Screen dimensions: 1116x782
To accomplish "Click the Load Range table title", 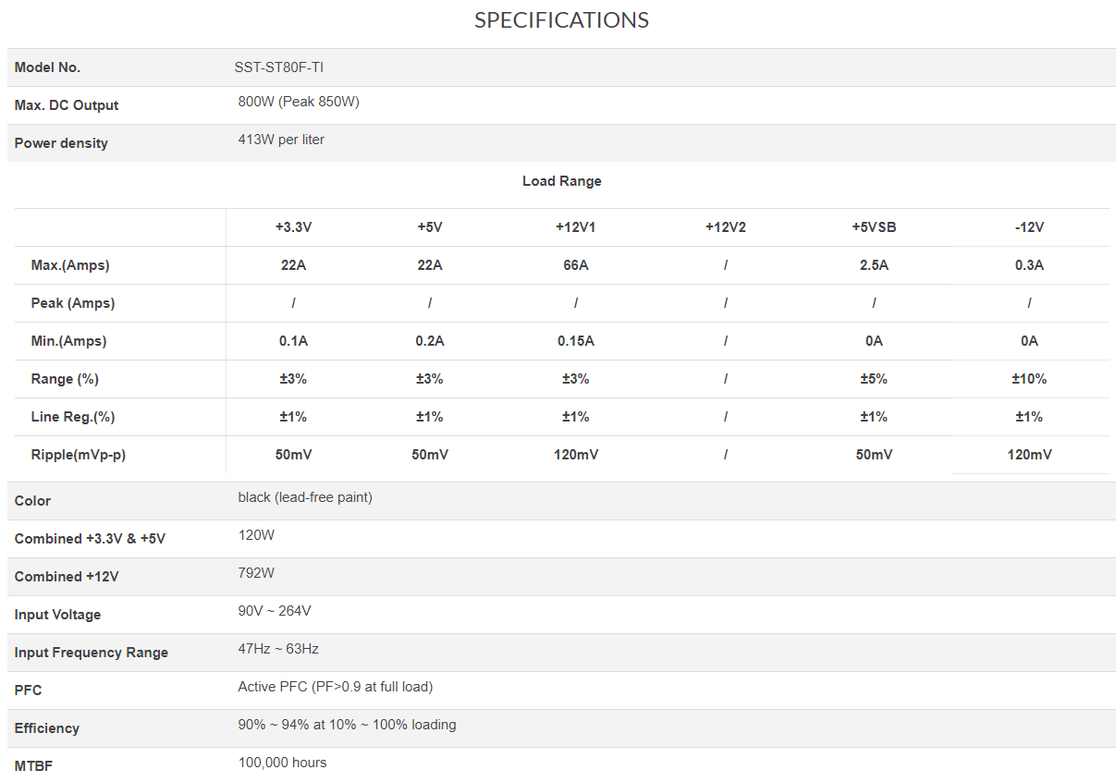I will tap(561, 181).
